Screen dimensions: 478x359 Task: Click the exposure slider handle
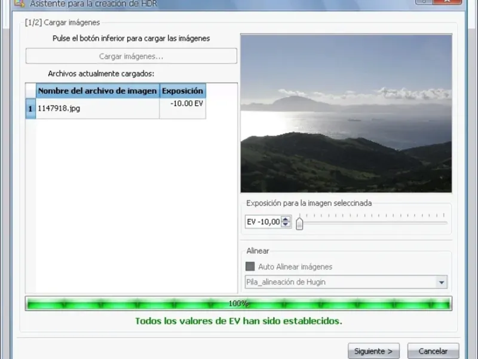click(x=299, y=223)
